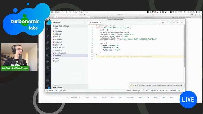Select subnet.tf in the explorer

coord(69,56)
